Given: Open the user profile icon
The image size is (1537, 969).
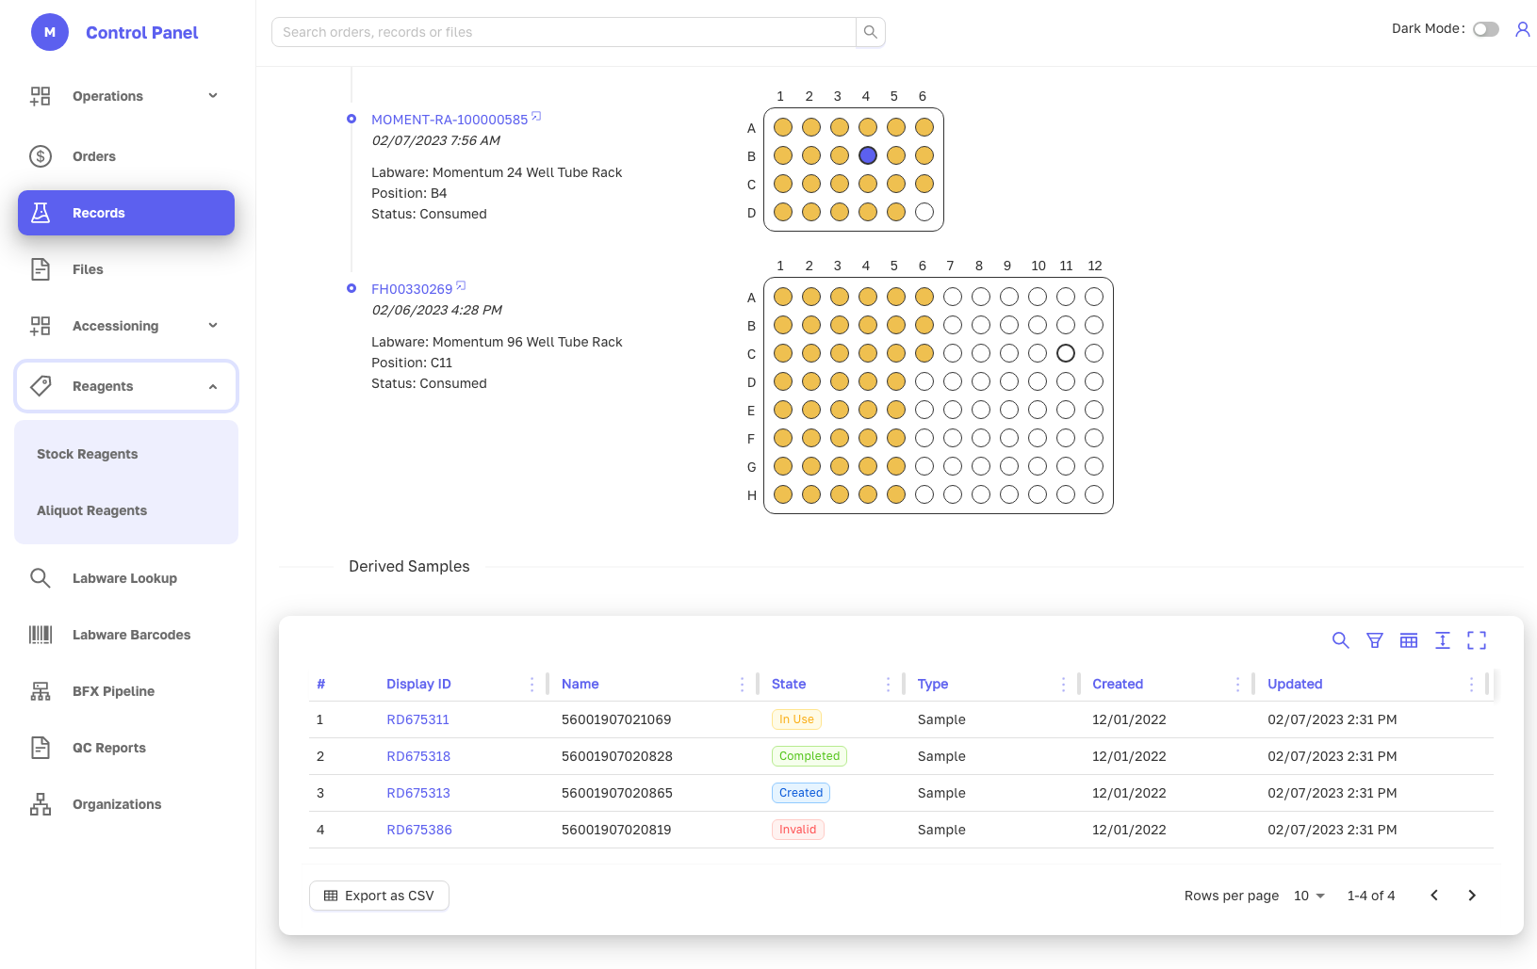Looking at the screenshot, I should [x=1522, y=29].
